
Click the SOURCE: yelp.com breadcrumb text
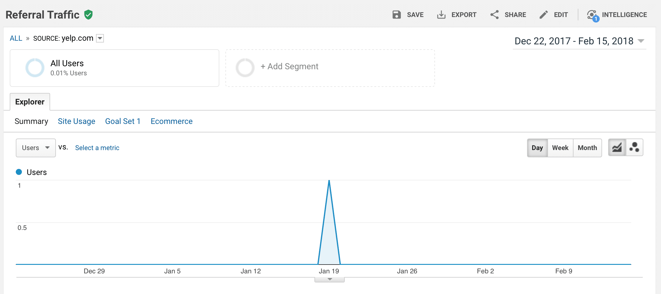pyautogui.click(x=63, y=38)
